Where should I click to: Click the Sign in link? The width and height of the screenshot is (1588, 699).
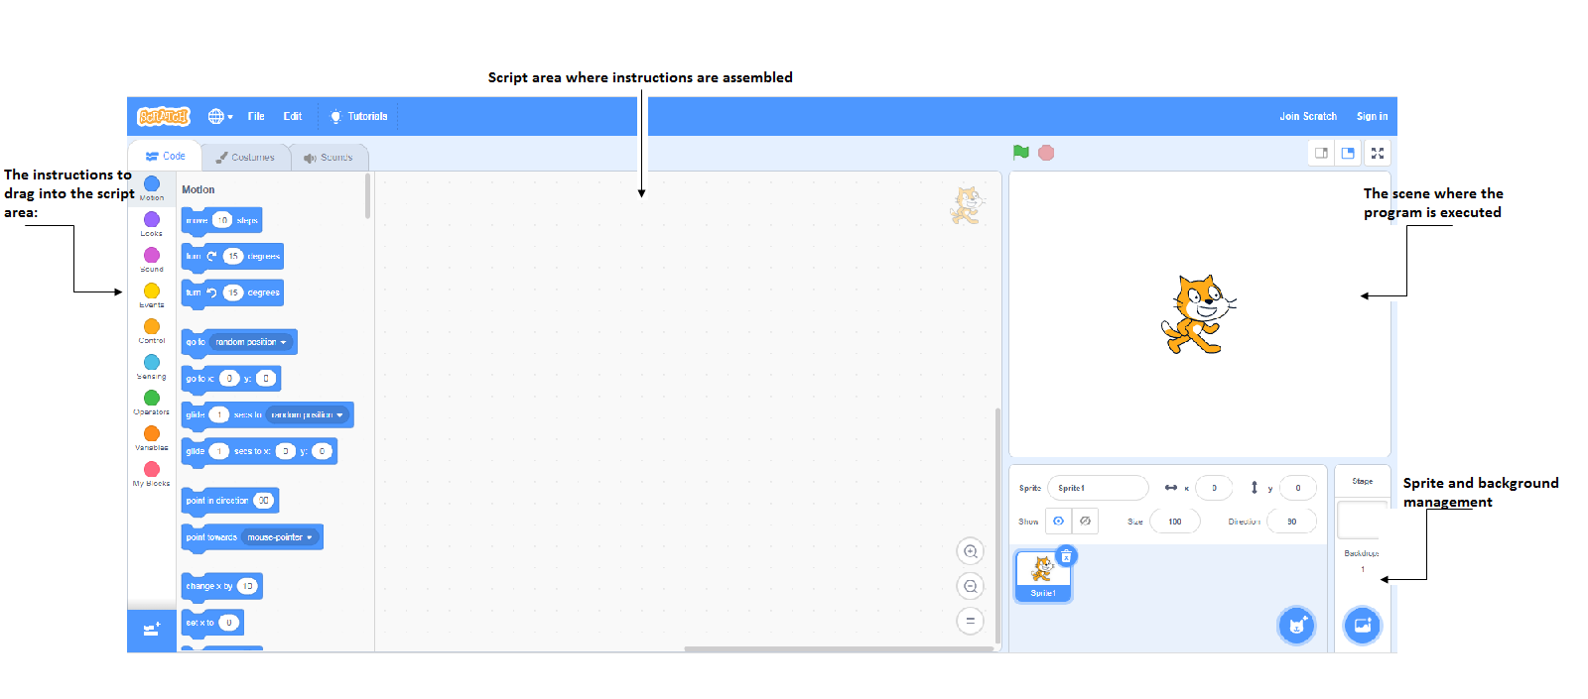(x=1373, y=116)
